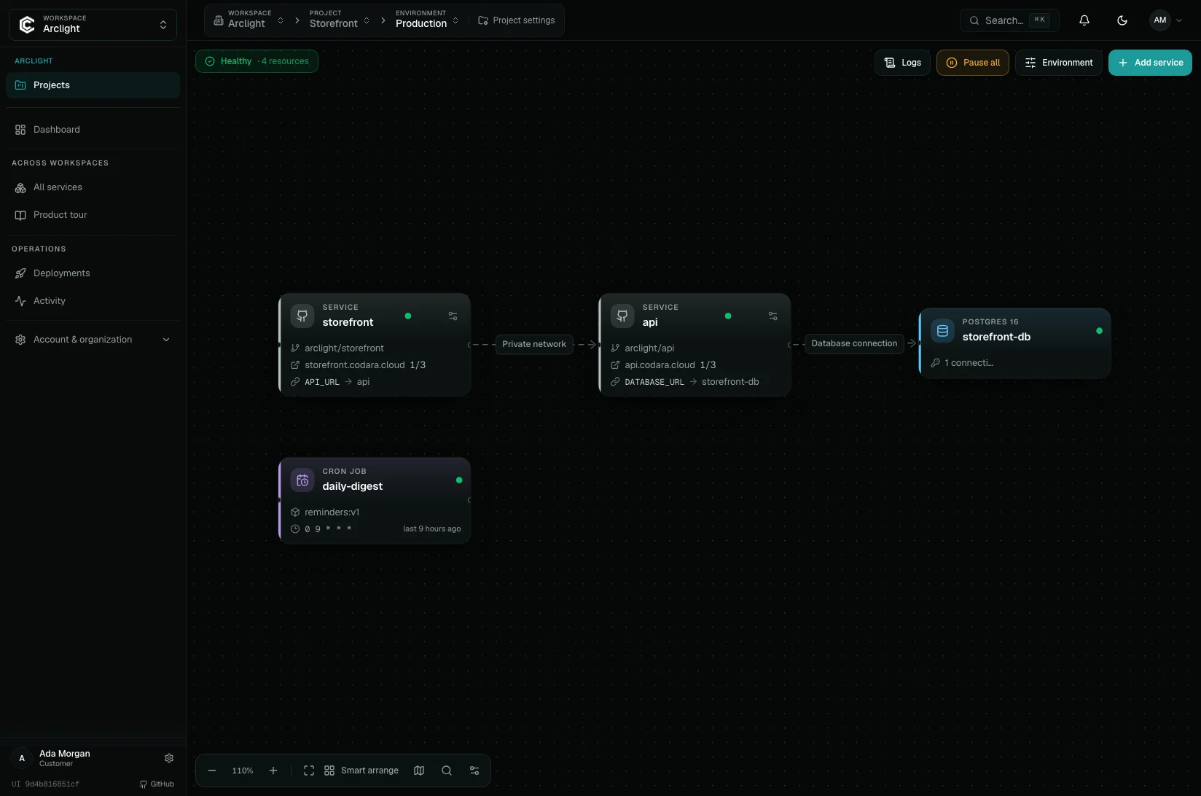
Task: Zoom in the canvas
Action: tap(273, 770)
